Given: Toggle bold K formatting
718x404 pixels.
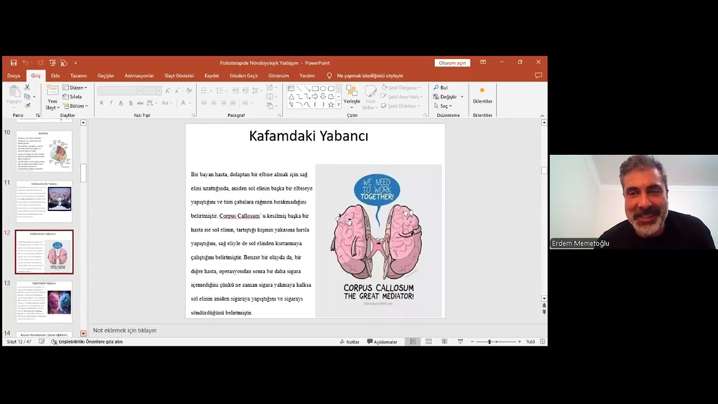Looking at the screenshot, I should [102, 103].
